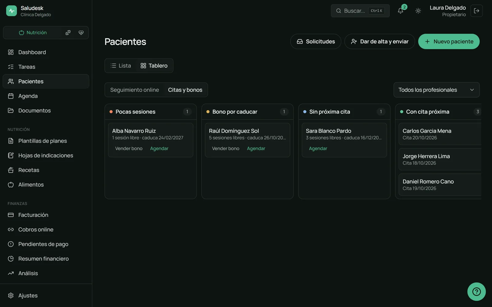This screenshot has height=307, width=492.
Task: Open Plantillas de planes
Action: click(x=46, y=141)
